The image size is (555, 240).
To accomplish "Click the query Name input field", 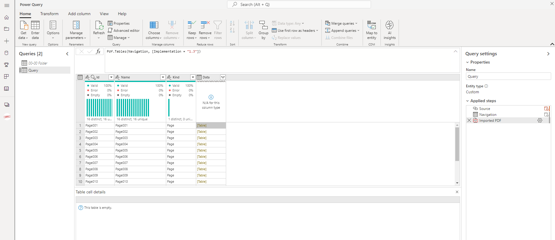I will 508,76.
